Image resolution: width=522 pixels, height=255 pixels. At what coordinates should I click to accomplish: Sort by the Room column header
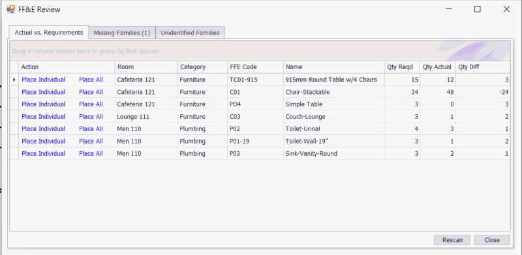(x=146, y=67)
